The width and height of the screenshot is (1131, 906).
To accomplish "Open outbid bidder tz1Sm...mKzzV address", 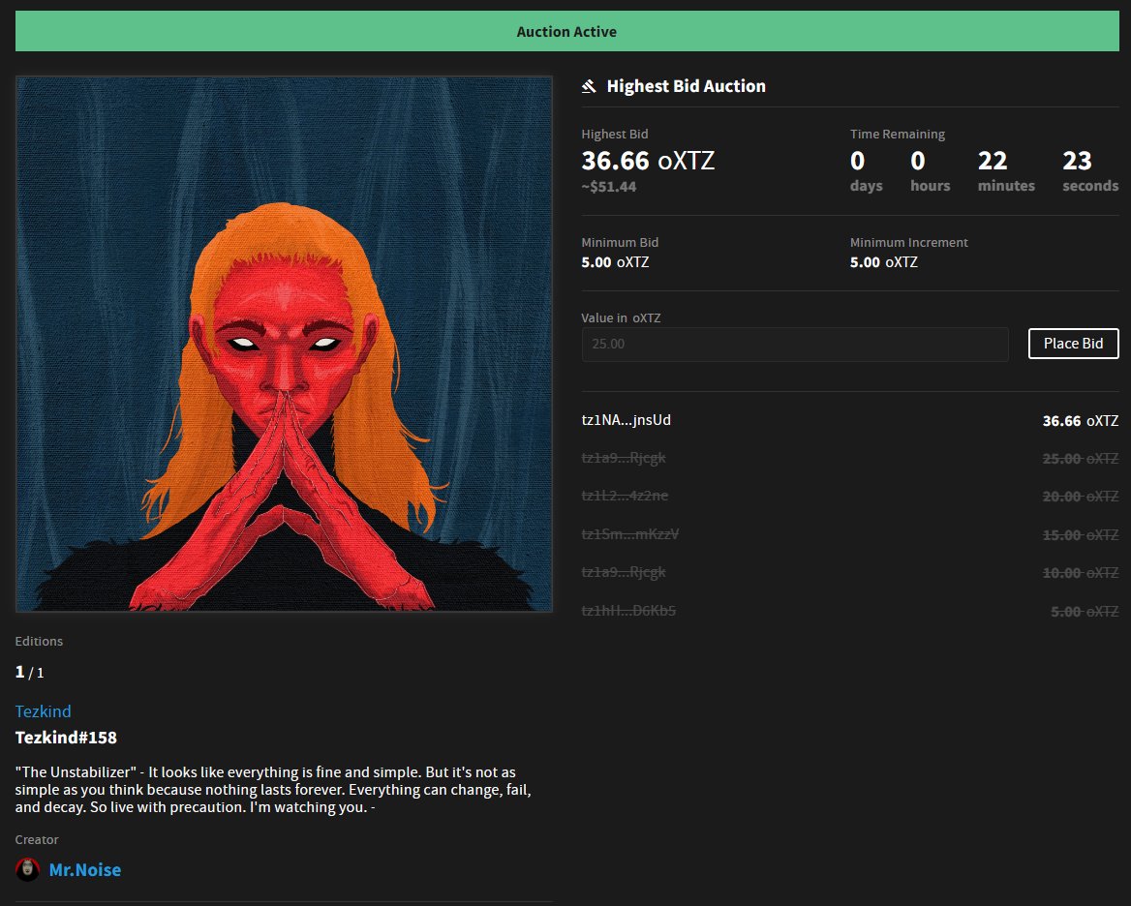I will click(x=630, y=534).
